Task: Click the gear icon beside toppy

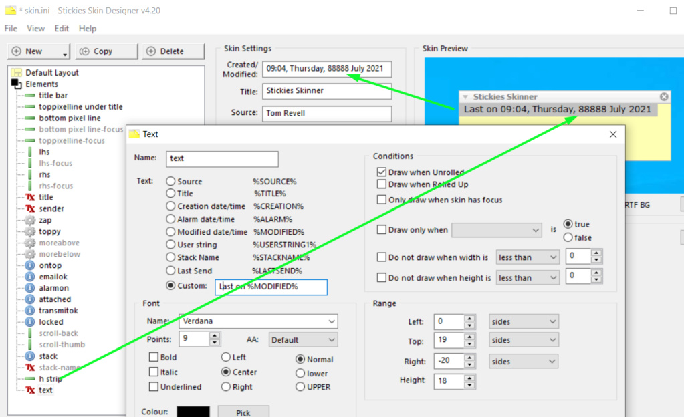Action: (30, 231)
